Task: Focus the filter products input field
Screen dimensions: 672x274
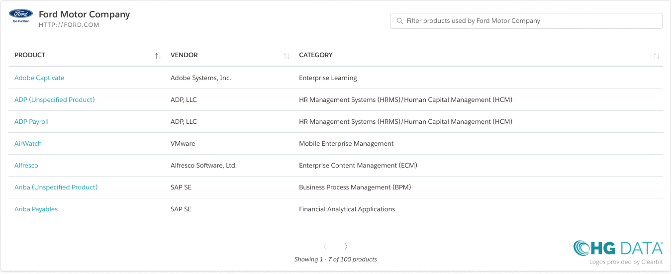Action: 526,21
